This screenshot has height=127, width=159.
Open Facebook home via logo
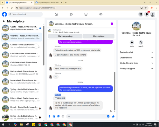[x=4, y=14]
